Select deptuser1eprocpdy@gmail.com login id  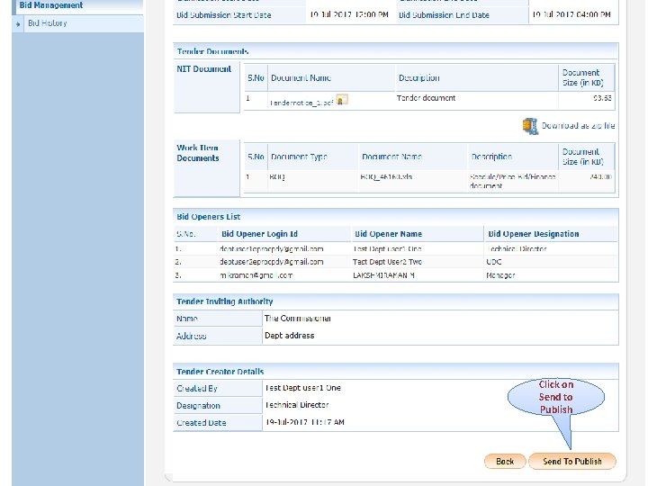[272, 248]
